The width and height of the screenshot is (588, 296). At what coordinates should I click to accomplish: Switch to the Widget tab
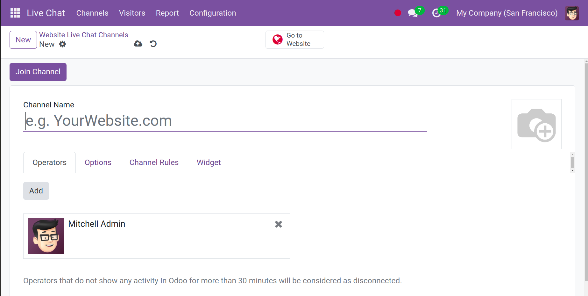click(x=209, y=162)
